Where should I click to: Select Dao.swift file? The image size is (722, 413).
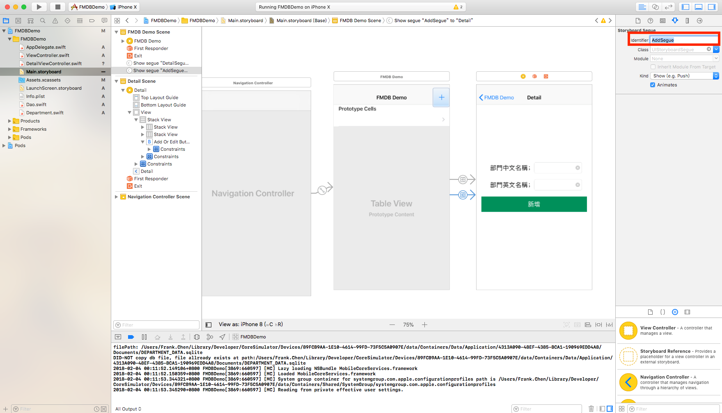click(x=36, y=104)
